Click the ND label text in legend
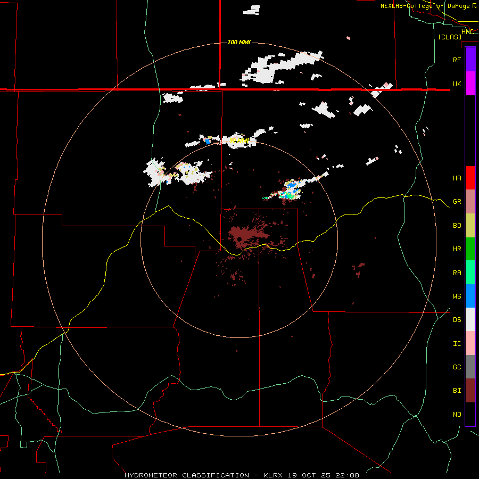 [457, 414]
